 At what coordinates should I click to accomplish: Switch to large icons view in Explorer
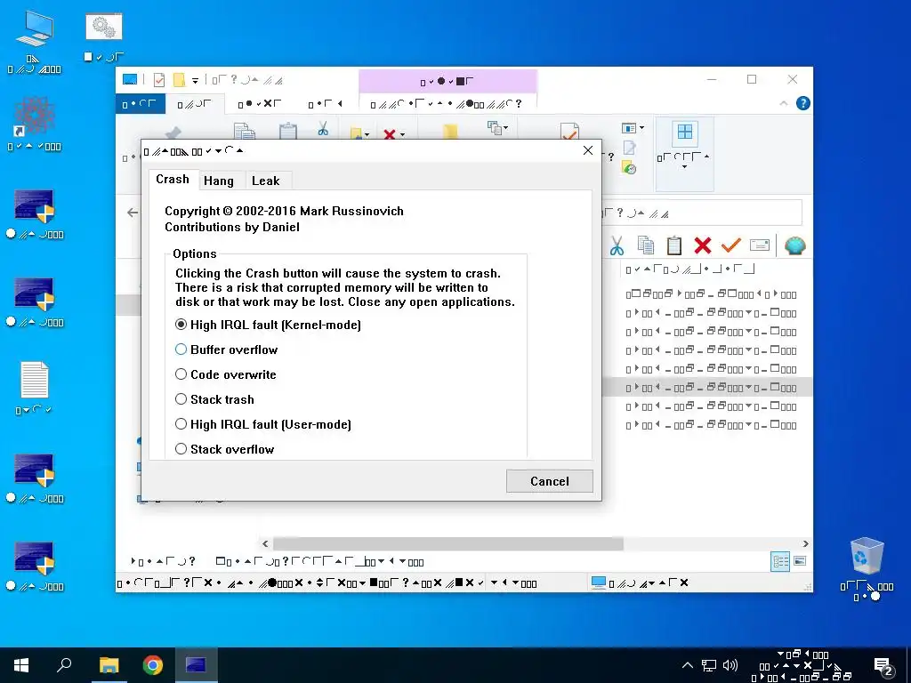800,561
